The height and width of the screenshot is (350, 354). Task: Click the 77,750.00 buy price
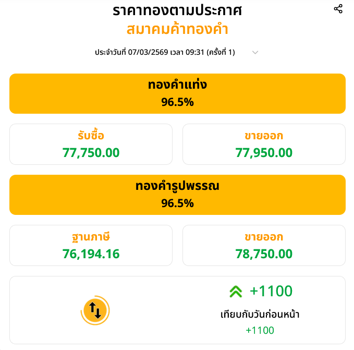91,153
